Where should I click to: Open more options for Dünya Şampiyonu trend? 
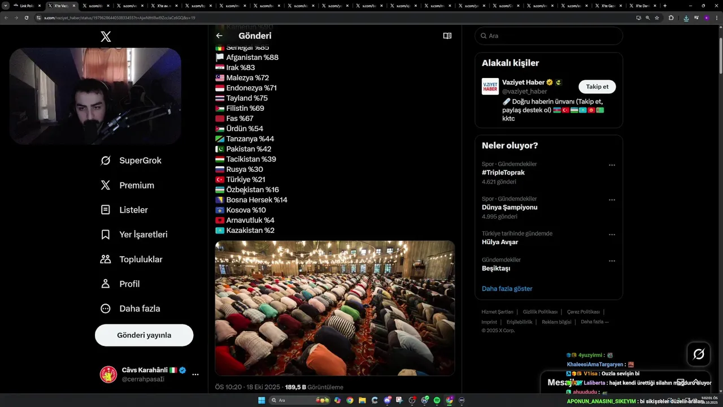[612, 200]
